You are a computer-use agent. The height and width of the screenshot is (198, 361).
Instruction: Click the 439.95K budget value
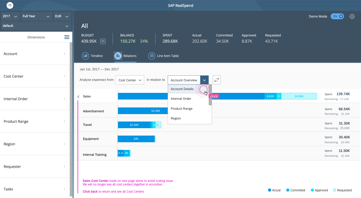pos(89,41)
